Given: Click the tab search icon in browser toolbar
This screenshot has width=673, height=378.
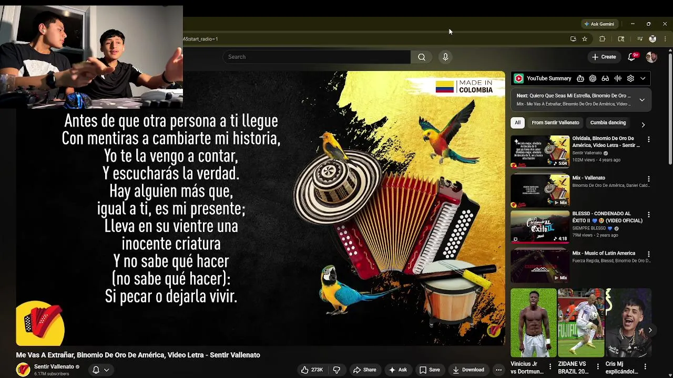Looking at the screenshot, I should pyautogui.click(x=621, y=39).
